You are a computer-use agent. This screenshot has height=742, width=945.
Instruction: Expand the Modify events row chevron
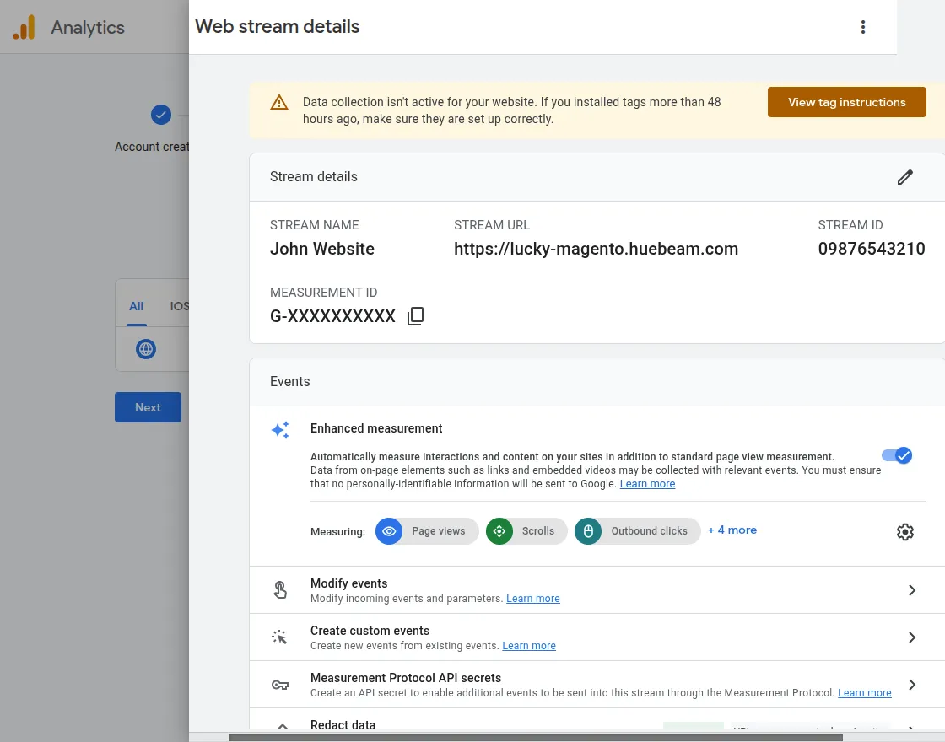912,590
